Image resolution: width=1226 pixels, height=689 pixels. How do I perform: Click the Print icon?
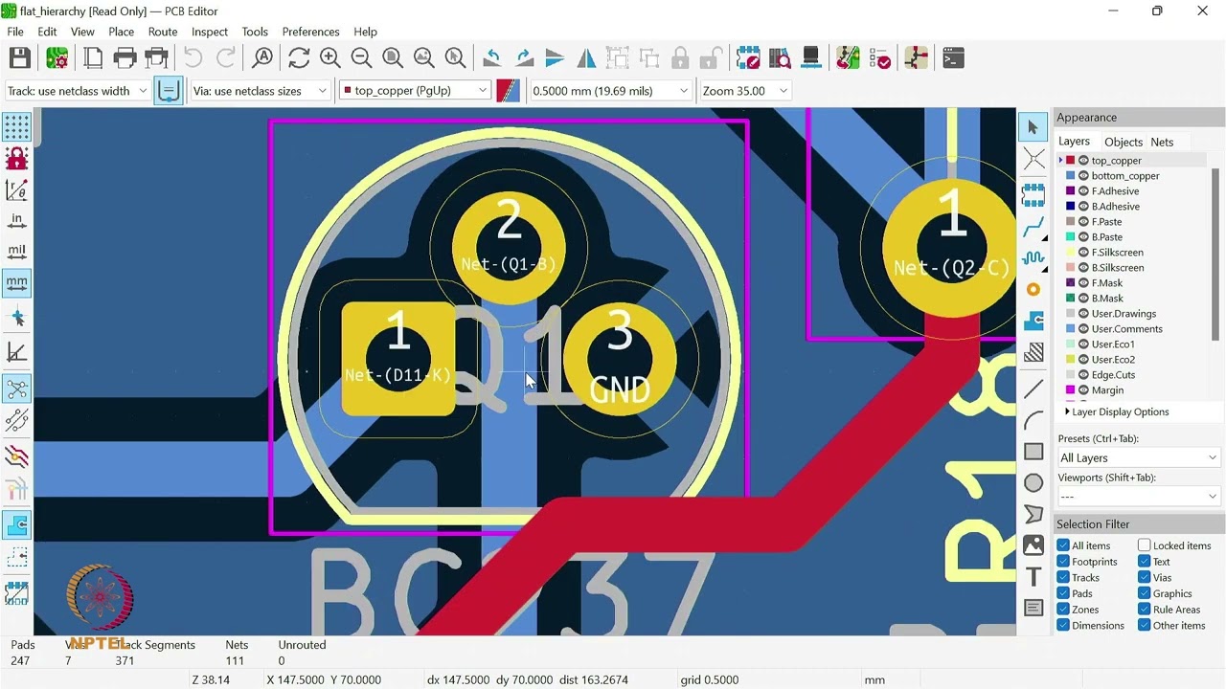coord(125,58)
